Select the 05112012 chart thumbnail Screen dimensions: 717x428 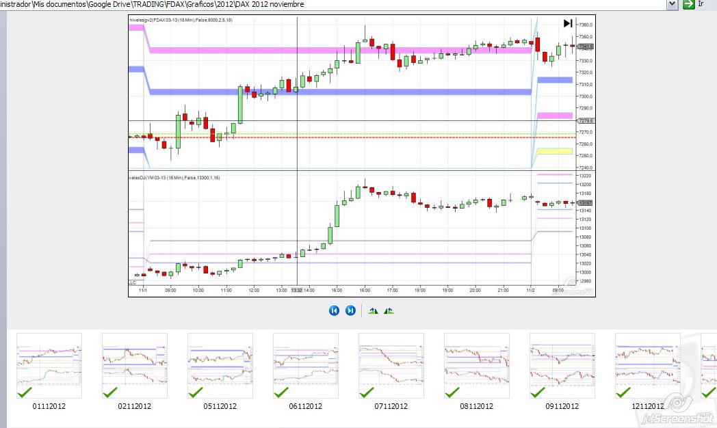(220, 365)
